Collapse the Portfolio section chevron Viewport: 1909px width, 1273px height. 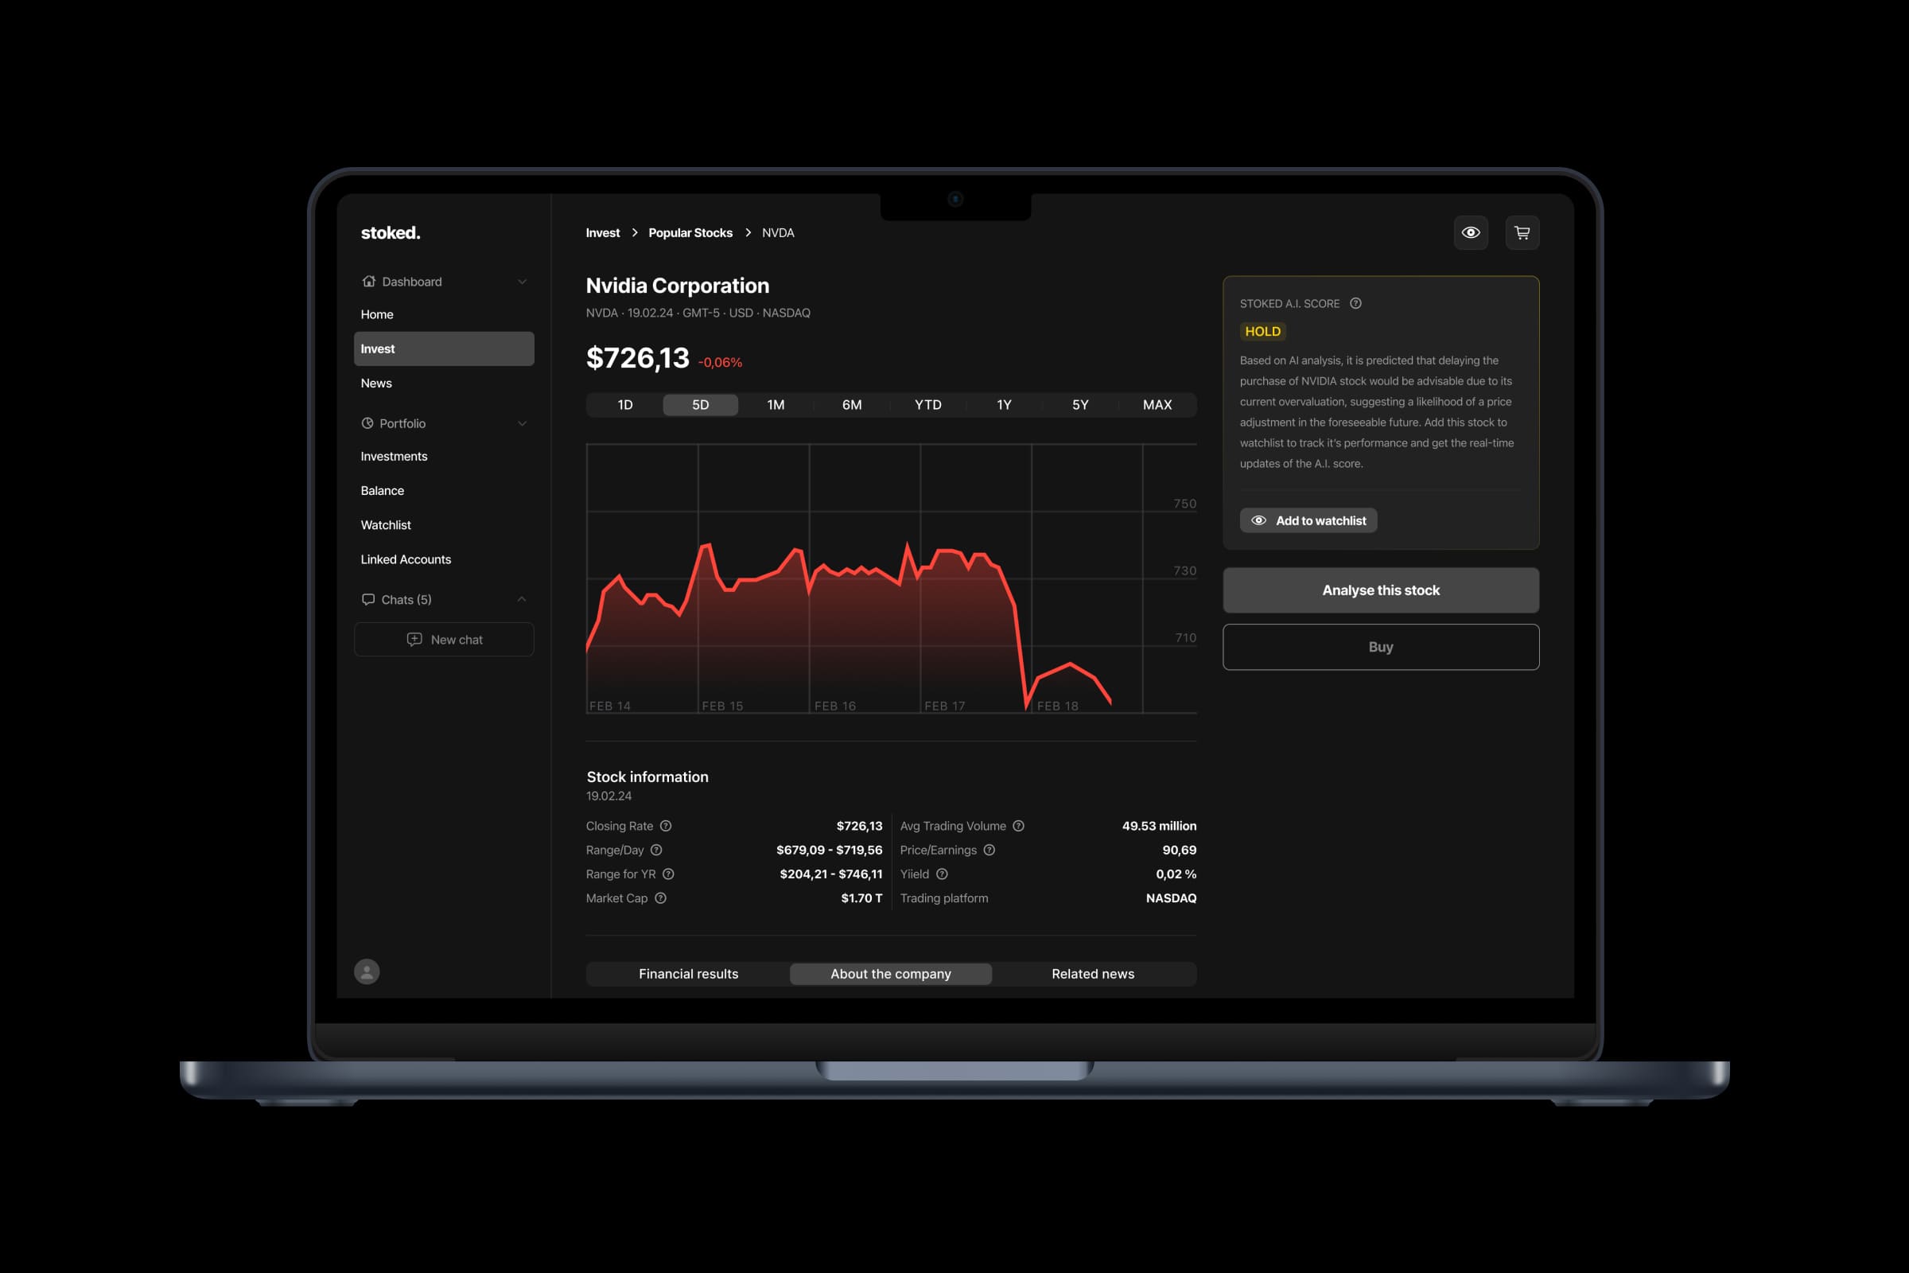(x=522, y=424)
